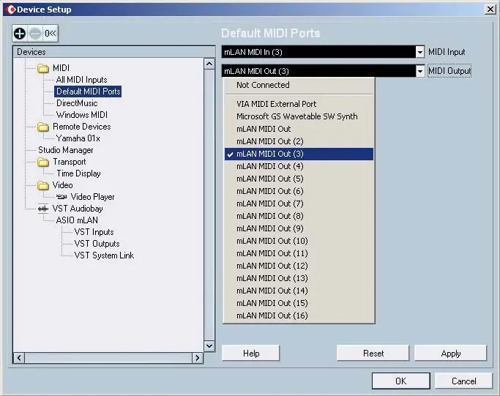Pick mLAN MIDI Out (14)
This screenshot has width=500, height=396.
pyautogui.click(x=299, y=291)
